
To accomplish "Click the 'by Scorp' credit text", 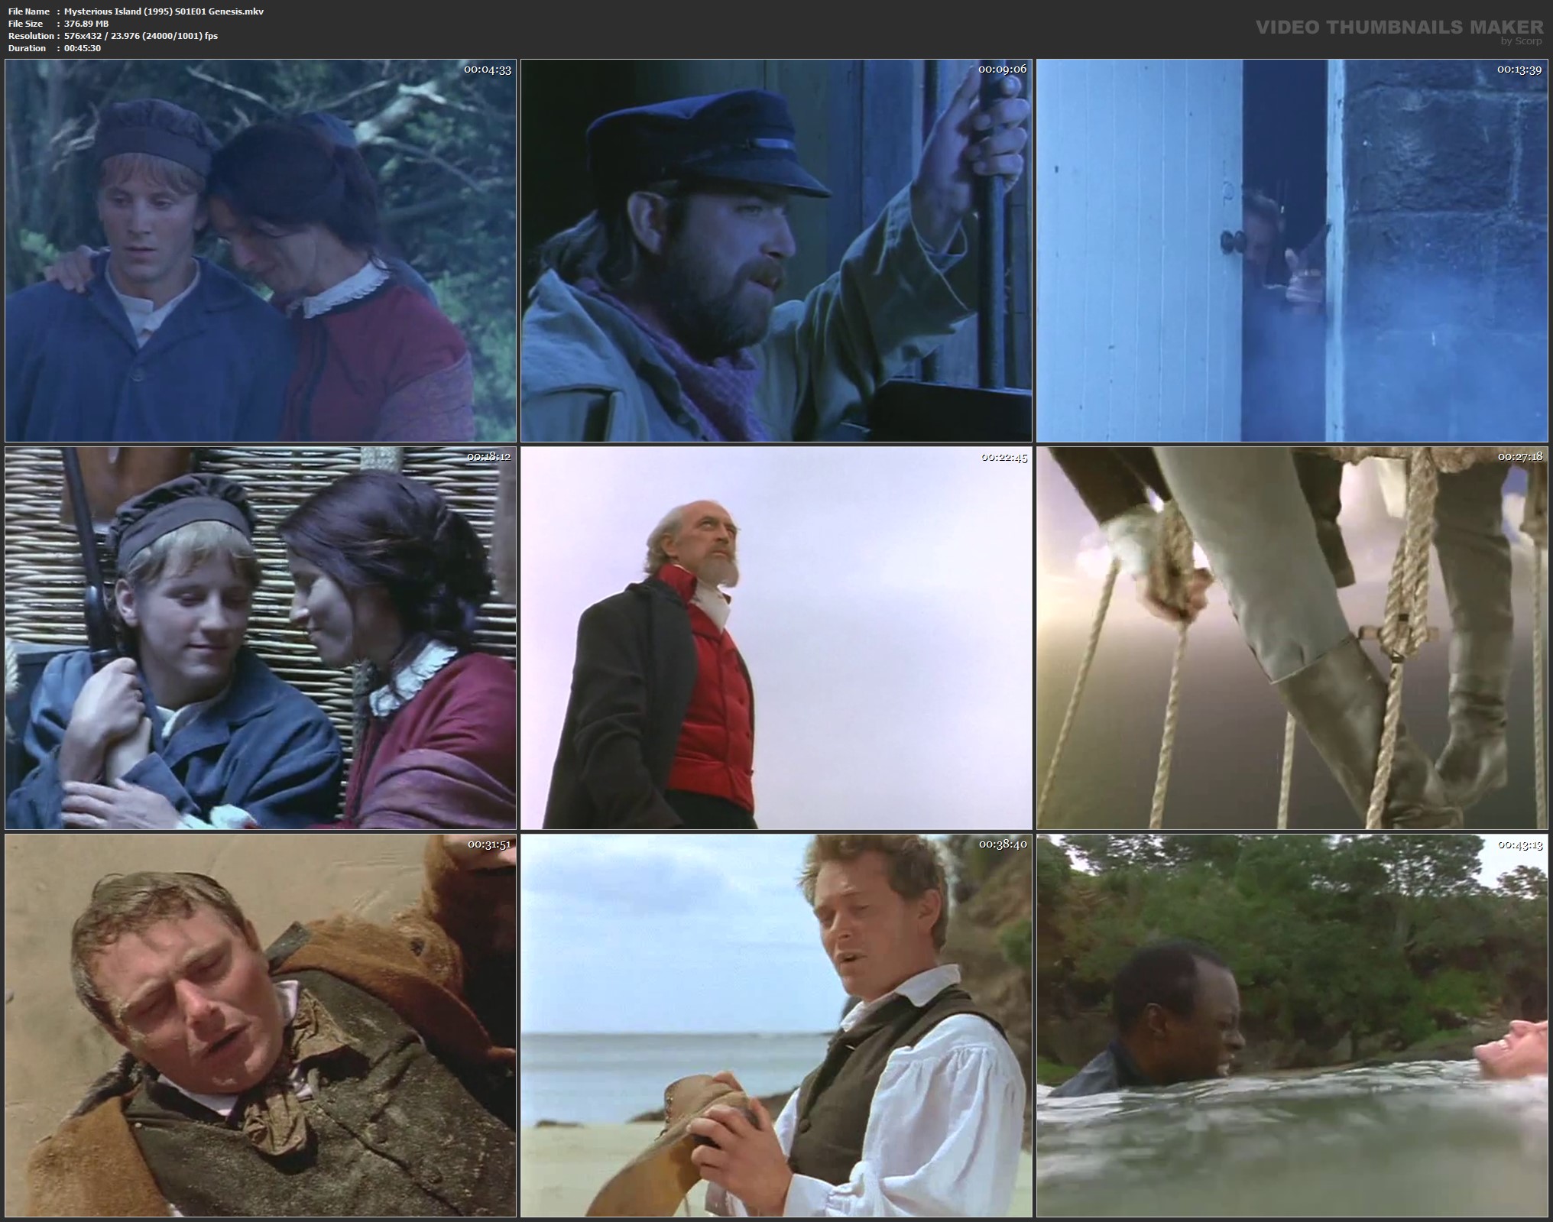I will point(1521,41).
